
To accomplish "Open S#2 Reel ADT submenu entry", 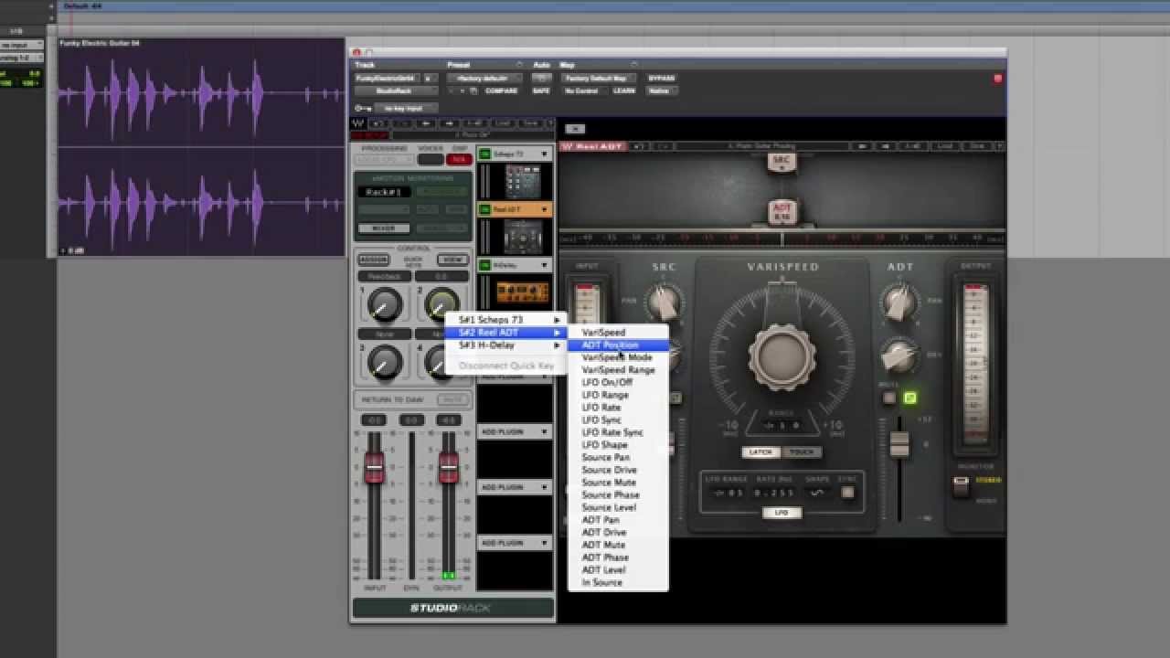I will click(x=507, y=333).
